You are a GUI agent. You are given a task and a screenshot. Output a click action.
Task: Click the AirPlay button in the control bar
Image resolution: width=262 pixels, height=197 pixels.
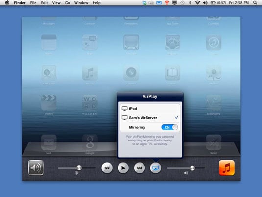155,168
